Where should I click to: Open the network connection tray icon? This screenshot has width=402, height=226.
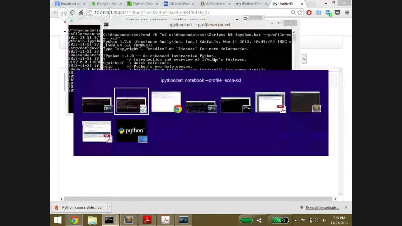tap(317, 220)
